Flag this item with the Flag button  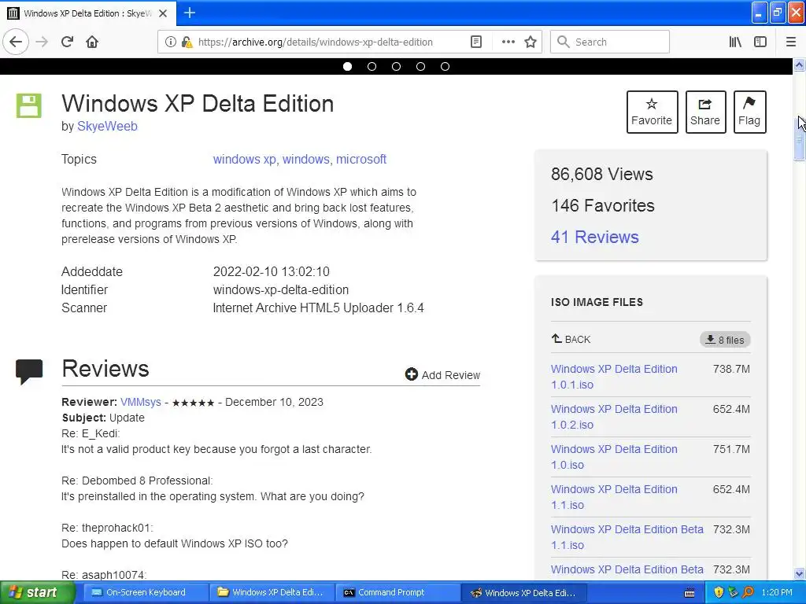(x=749, y=112)
